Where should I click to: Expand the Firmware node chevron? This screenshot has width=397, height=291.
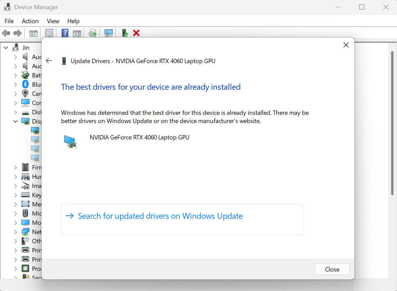tap(16, 168)
